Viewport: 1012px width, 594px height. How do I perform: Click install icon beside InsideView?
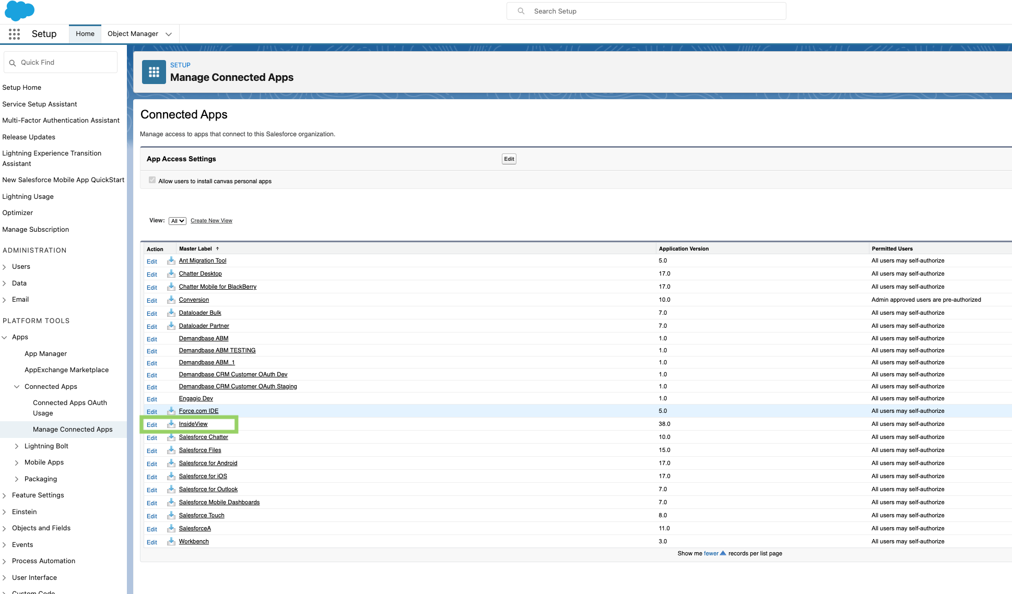(171, 424)
